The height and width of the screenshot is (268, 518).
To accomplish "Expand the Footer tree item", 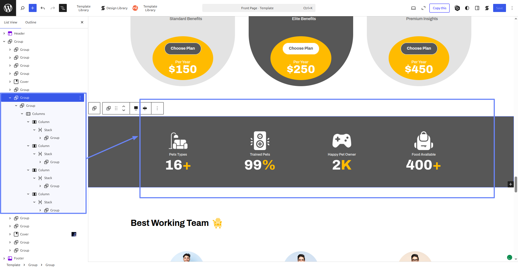I will click(x=4, y=258).
